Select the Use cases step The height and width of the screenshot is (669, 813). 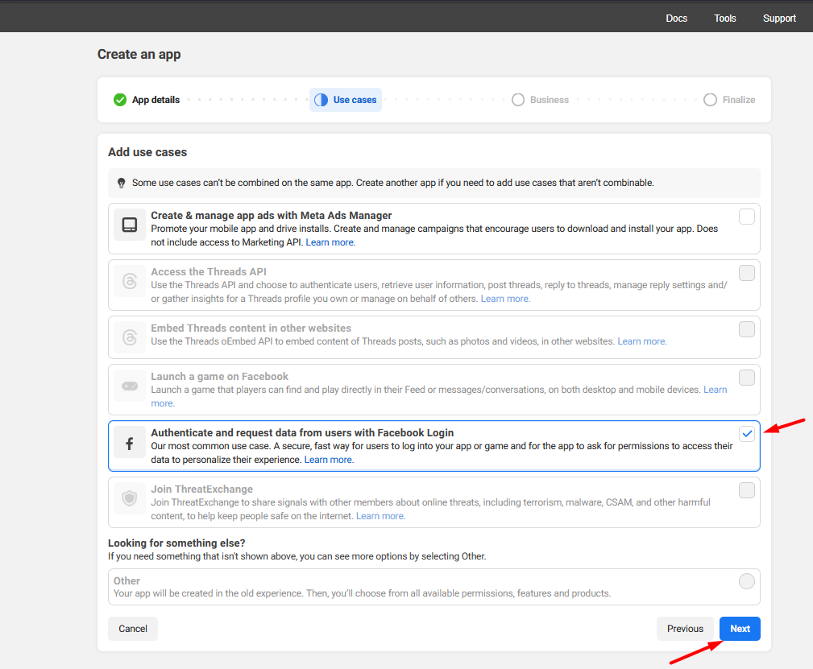[346, 100]
